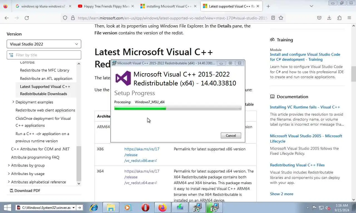Focus the Filter by title field
Image resolution: width=356 pixels, height=213 pixels.
click(x=44, y=55)
